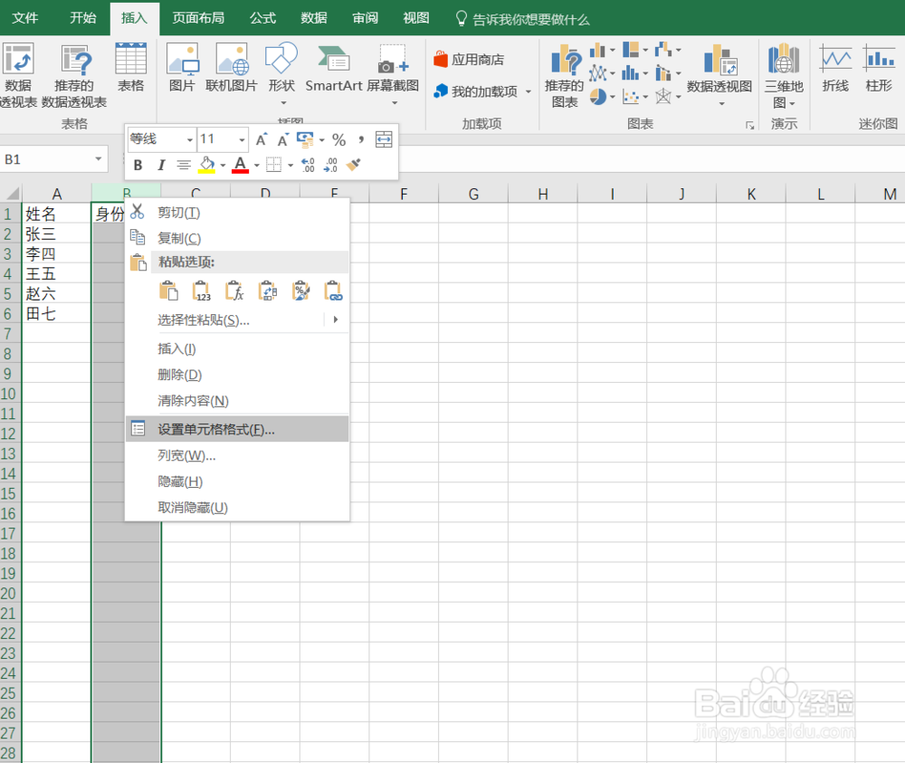Paste values only (123) option
This screenshot has height=763, width=905.
(x=201, y=291)
